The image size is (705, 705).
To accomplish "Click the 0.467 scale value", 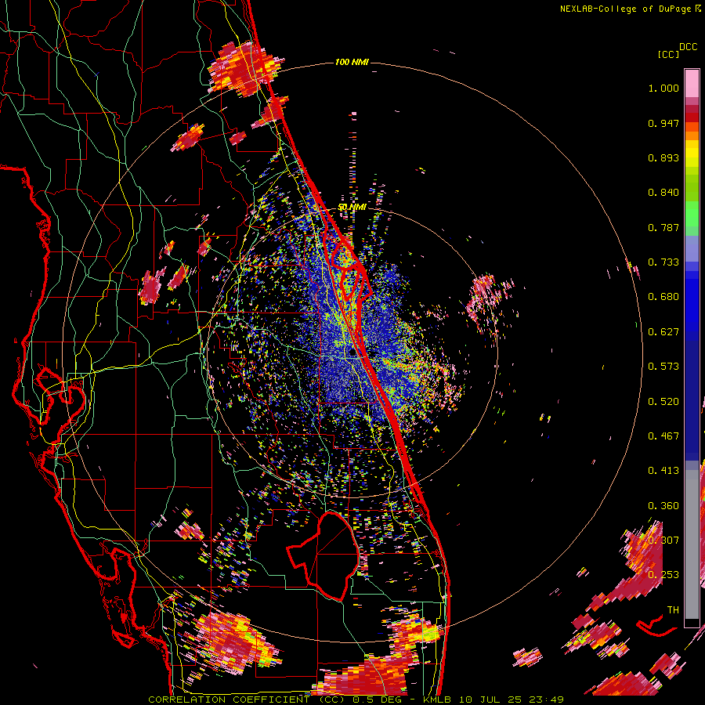I will click(x=663, y=436).
